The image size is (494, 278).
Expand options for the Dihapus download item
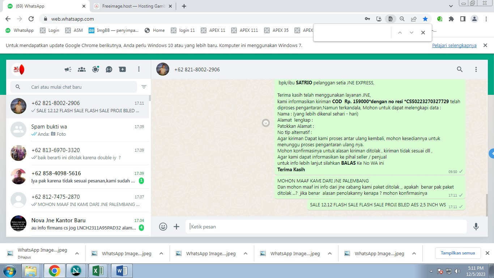[x=77, y=253]
